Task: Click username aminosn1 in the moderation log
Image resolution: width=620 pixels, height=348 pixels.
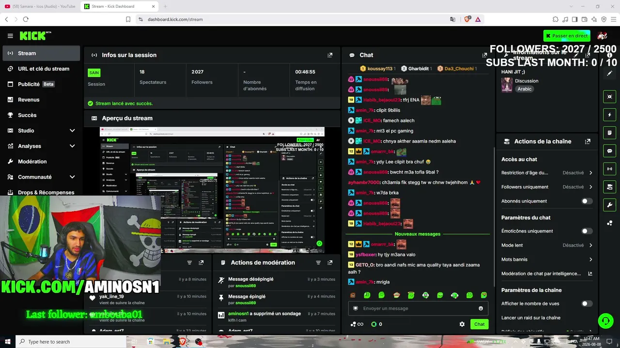Action: tap(238, 314)
